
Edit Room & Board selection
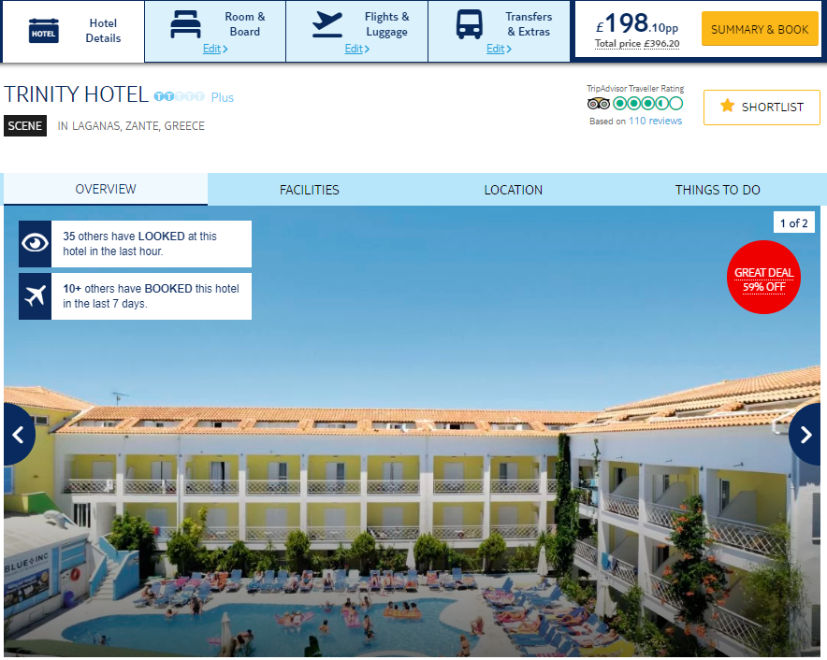[x=215, y=49]
